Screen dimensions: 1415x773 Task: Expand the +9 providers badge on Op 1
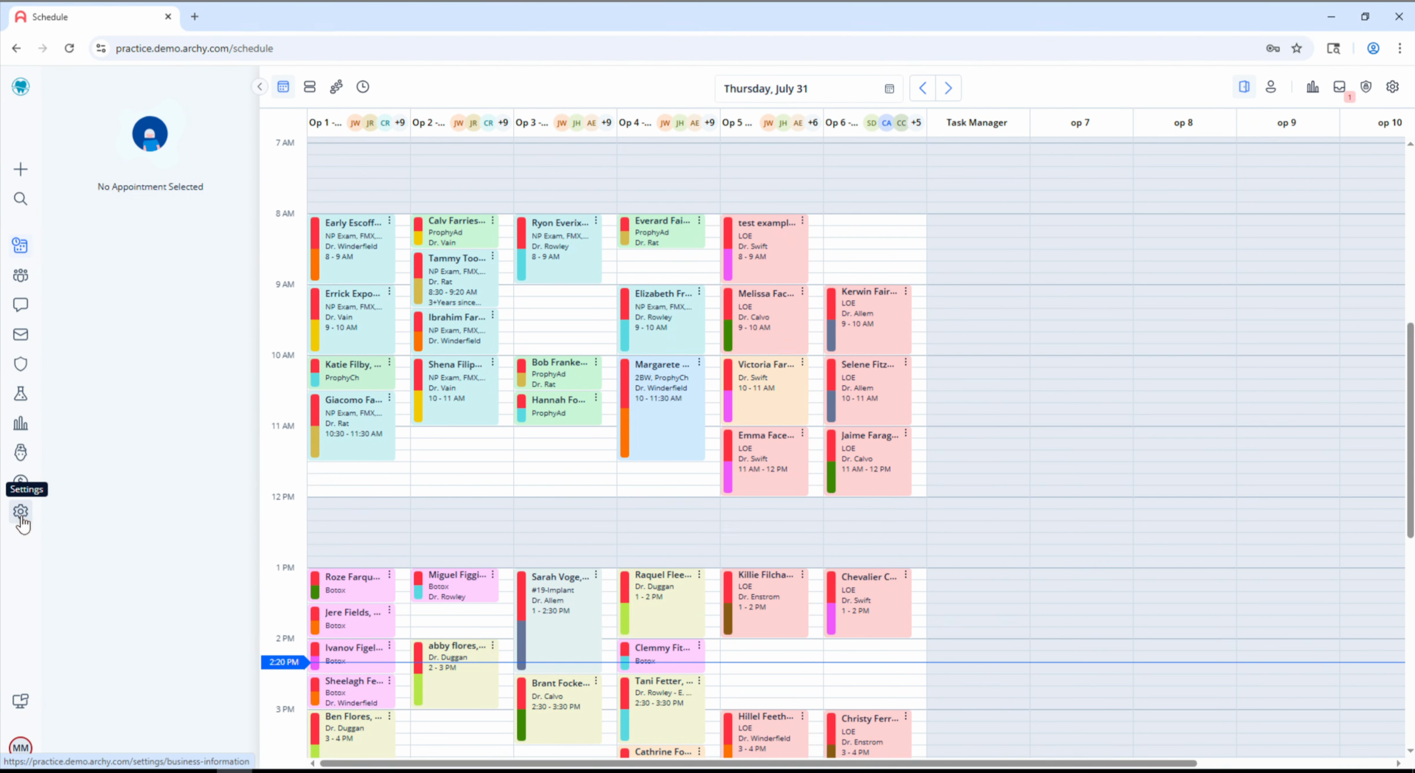(400, 123)
